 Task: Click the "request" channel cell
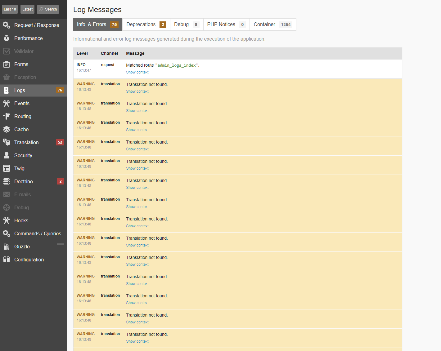108,65
